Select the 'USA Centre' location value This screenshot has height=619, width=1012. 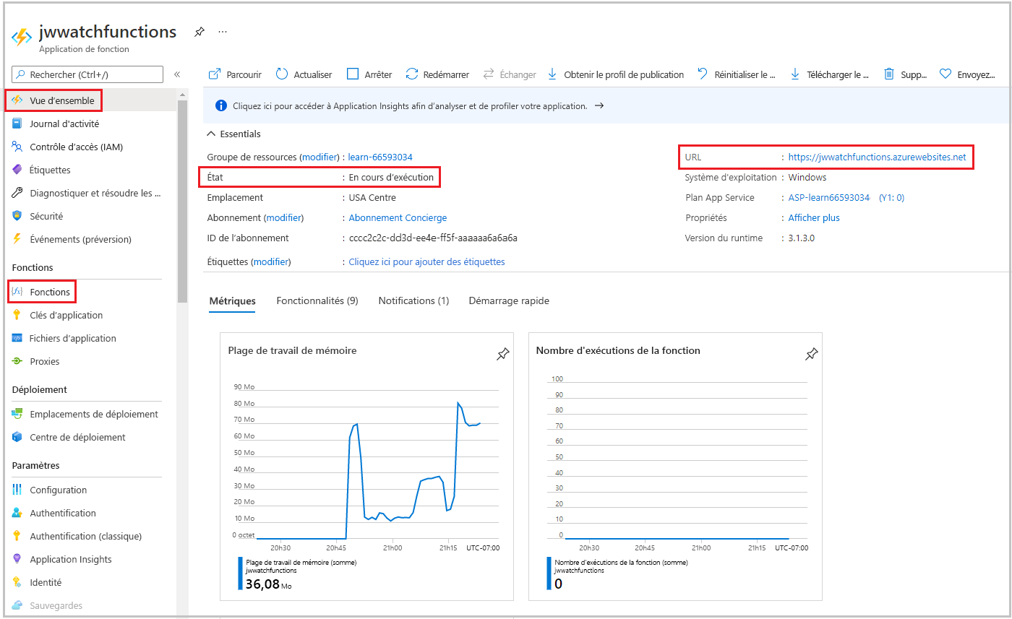click(372, 197)
